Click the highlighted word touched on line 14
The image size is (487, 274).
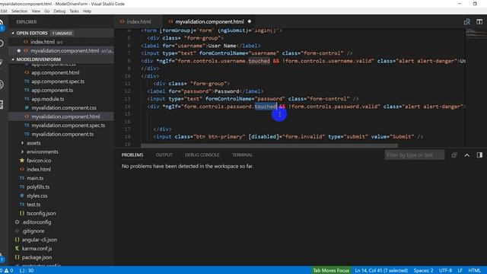(266, 107)
